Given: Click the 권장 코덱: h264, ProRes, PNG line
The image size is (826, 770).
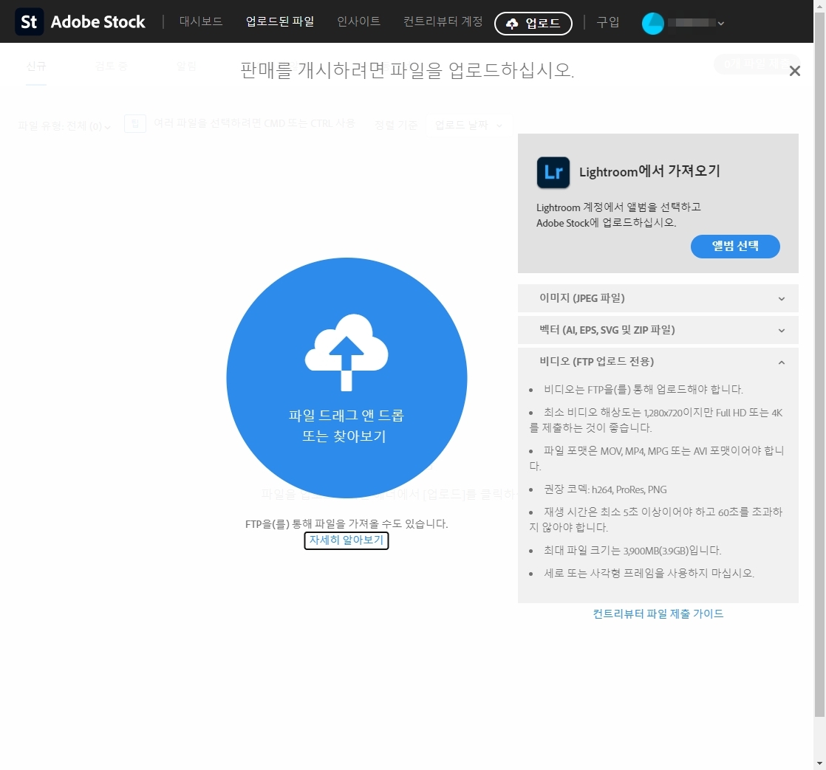Looking at the screenshot, I should (605, 489).
